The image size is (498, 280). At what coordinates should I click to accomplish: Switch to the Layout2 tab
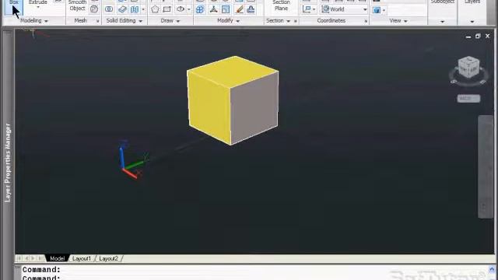pyautogui.click(x=109, y=258)
